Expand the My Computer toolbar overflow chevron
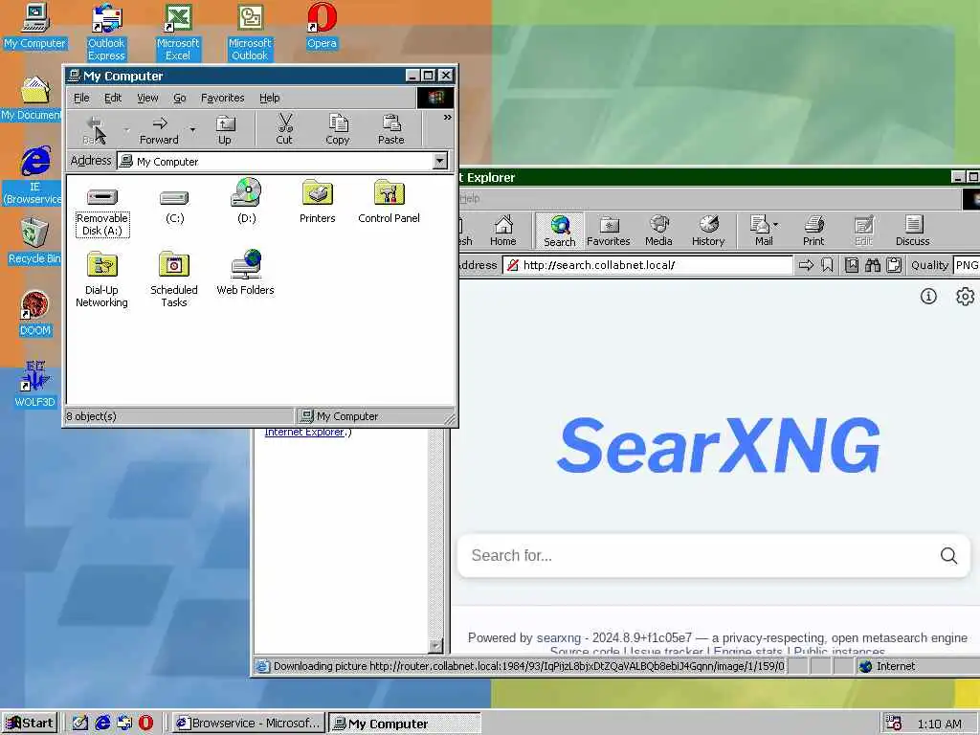 click(x=448, y=118)
